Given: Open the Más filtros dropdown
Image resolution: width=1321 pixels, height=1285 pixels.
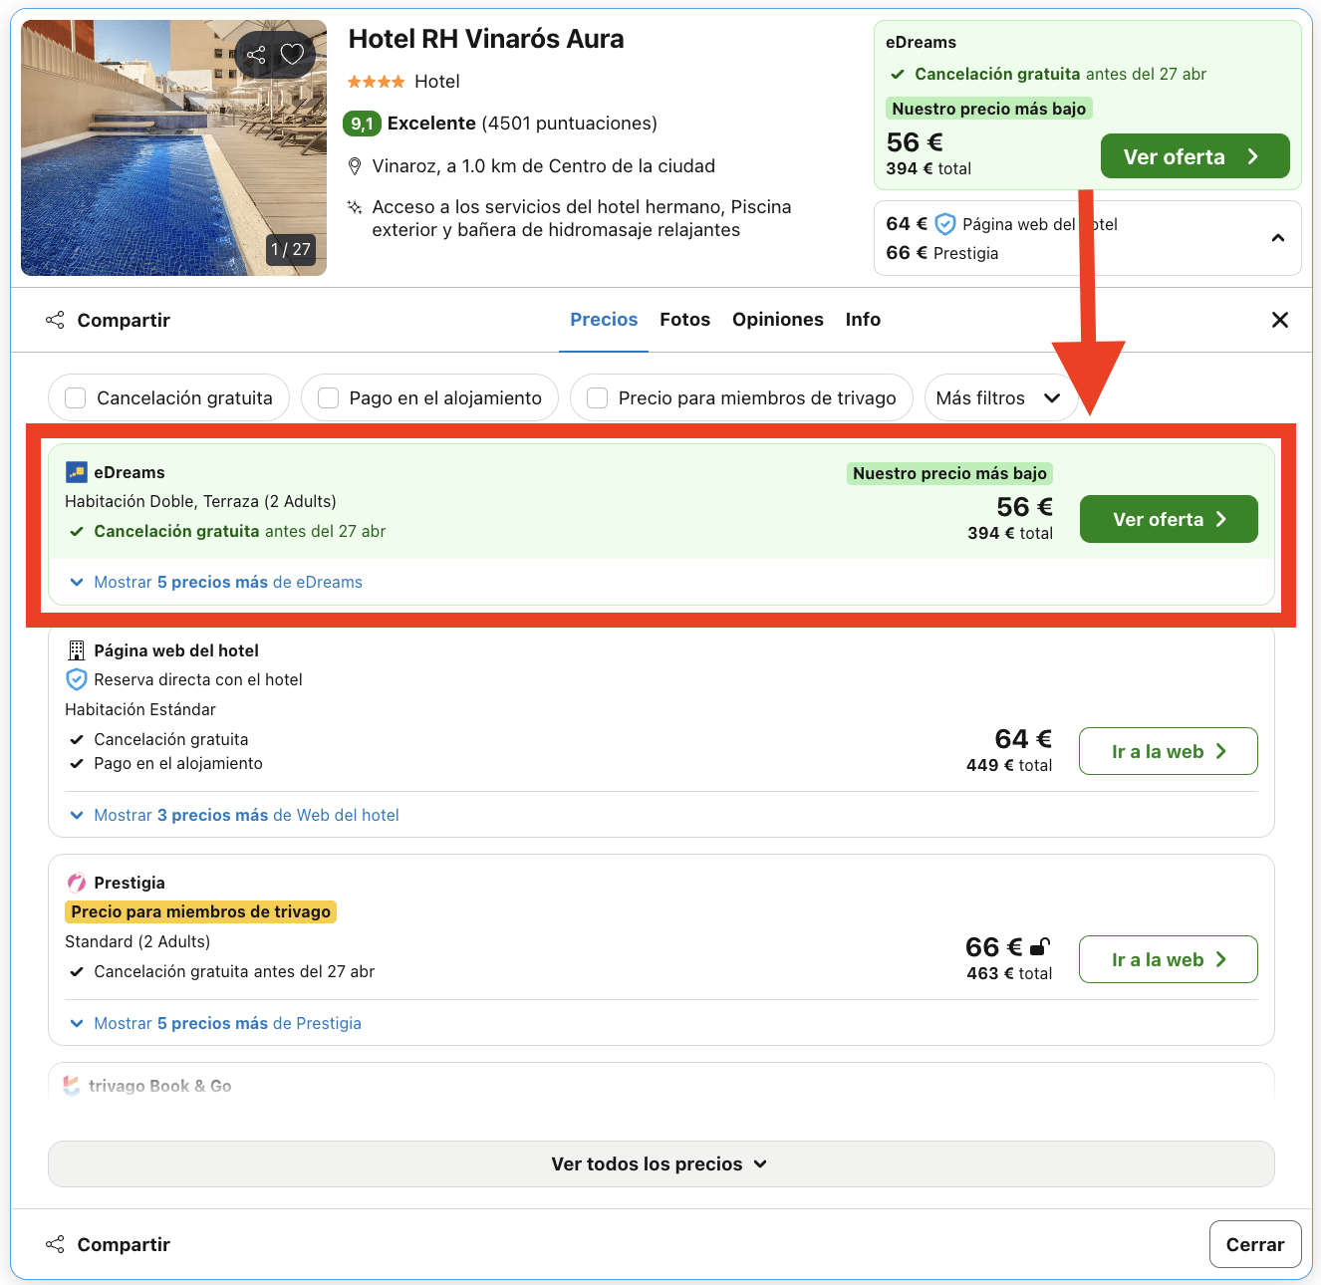Looking at the screenshot, I should (998, 398).
